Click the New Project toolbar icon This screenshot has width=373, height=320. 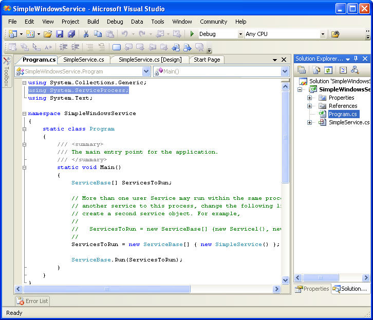pyautogui.click(x=13, y=34)
